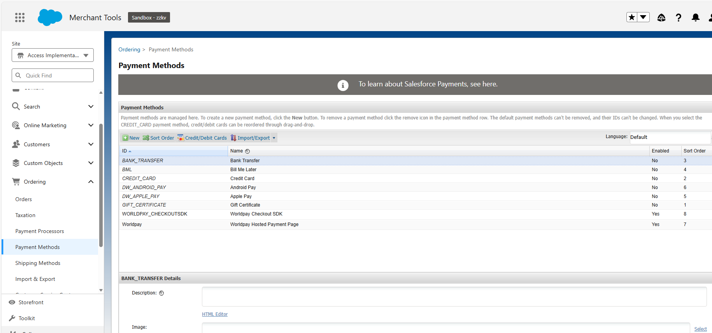The image size is (712, 333).
Task: Click the Custom Objects stack icon
Action: pyautogui.click(x=16, y=163)
